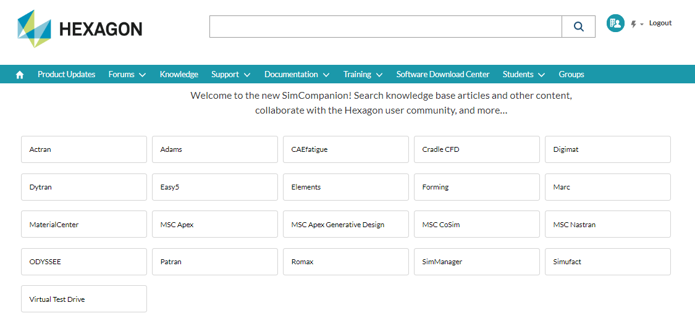The width and height of the screenshot is (695, 321).
Task: Choose the Digimat product tile
Action: point(608,149)
